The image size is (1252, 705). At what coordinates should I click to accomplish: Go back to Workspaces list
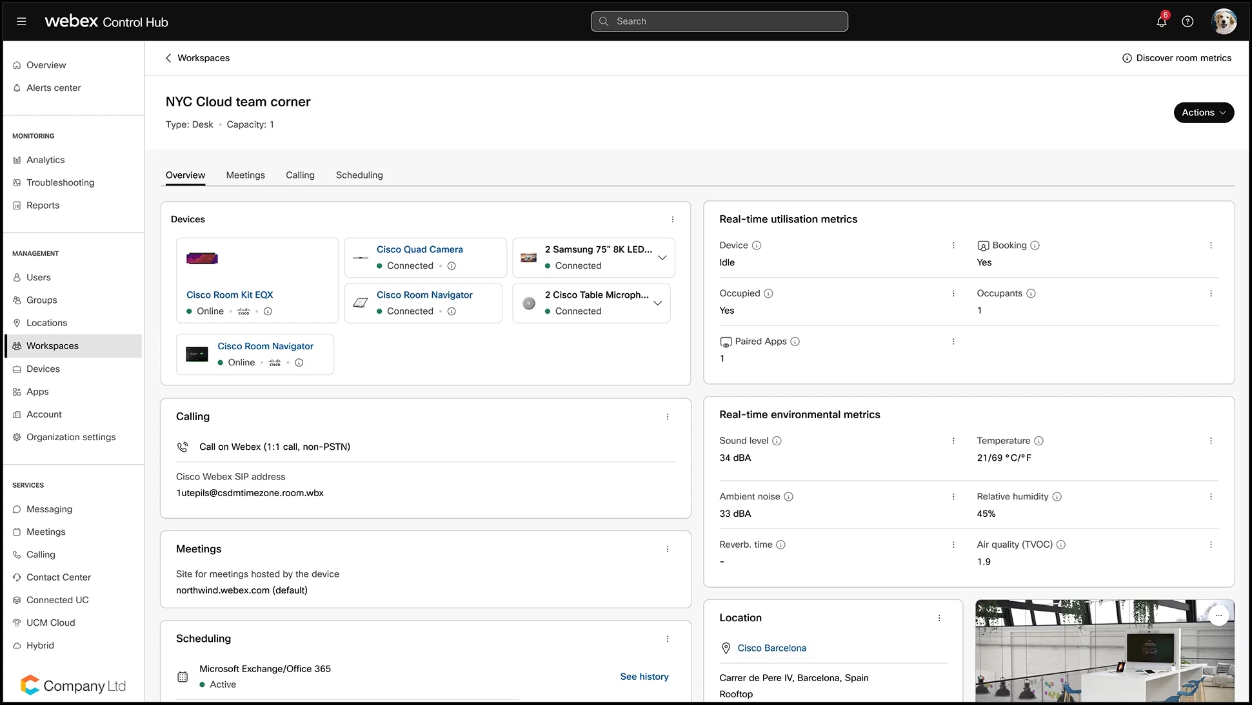pyautogui.click(x=197, y=58)
